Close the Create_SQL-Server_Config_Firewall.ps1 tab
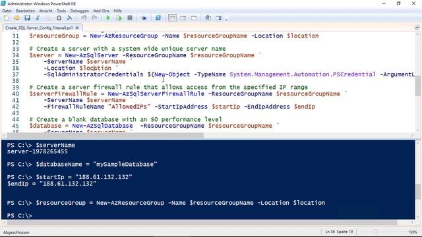Image resolution: width=422 pixels, height=237 pixels. (77, 28)
